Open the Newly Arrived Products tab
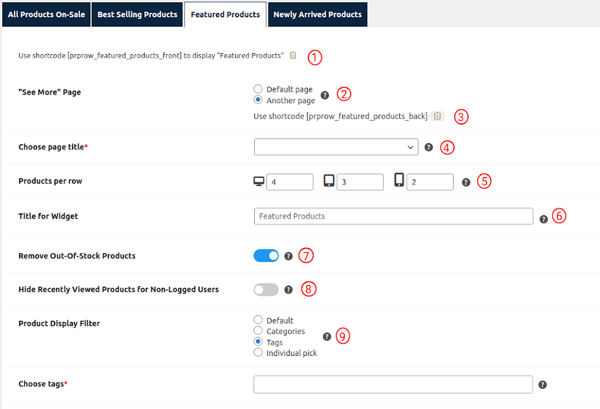This screenshot has height=409, width=600. point(318,14)
